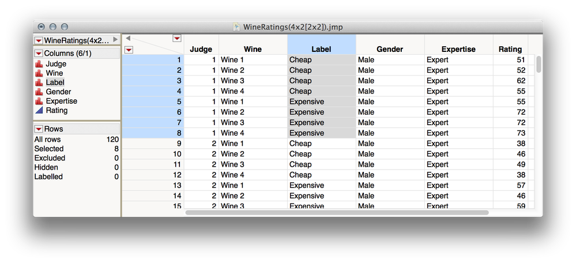Click the Expensive cell in row 6
This screenshot has width=576, height=263.
[x=322, y=112]
